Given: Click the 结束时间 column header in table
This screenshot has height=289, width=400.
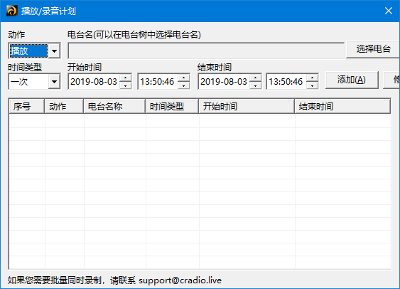Looking at the screenshot, I should 342,106.
